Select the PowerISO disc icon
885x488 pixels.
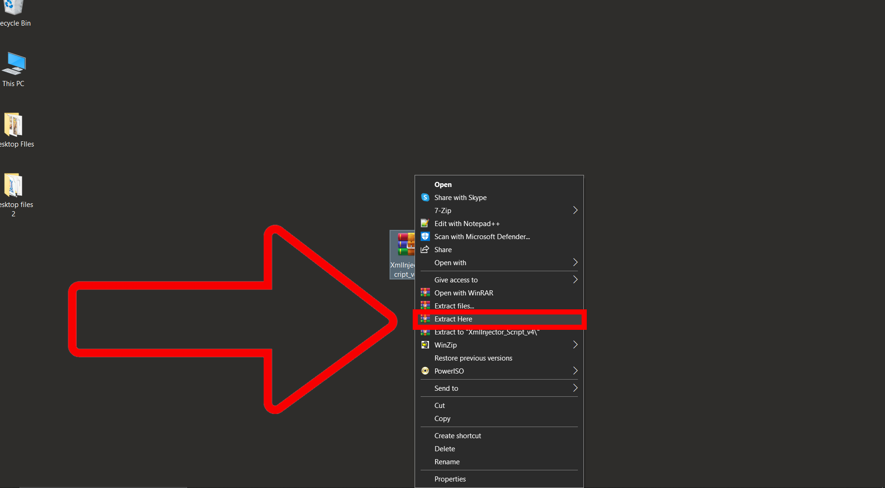coord(425,371)
